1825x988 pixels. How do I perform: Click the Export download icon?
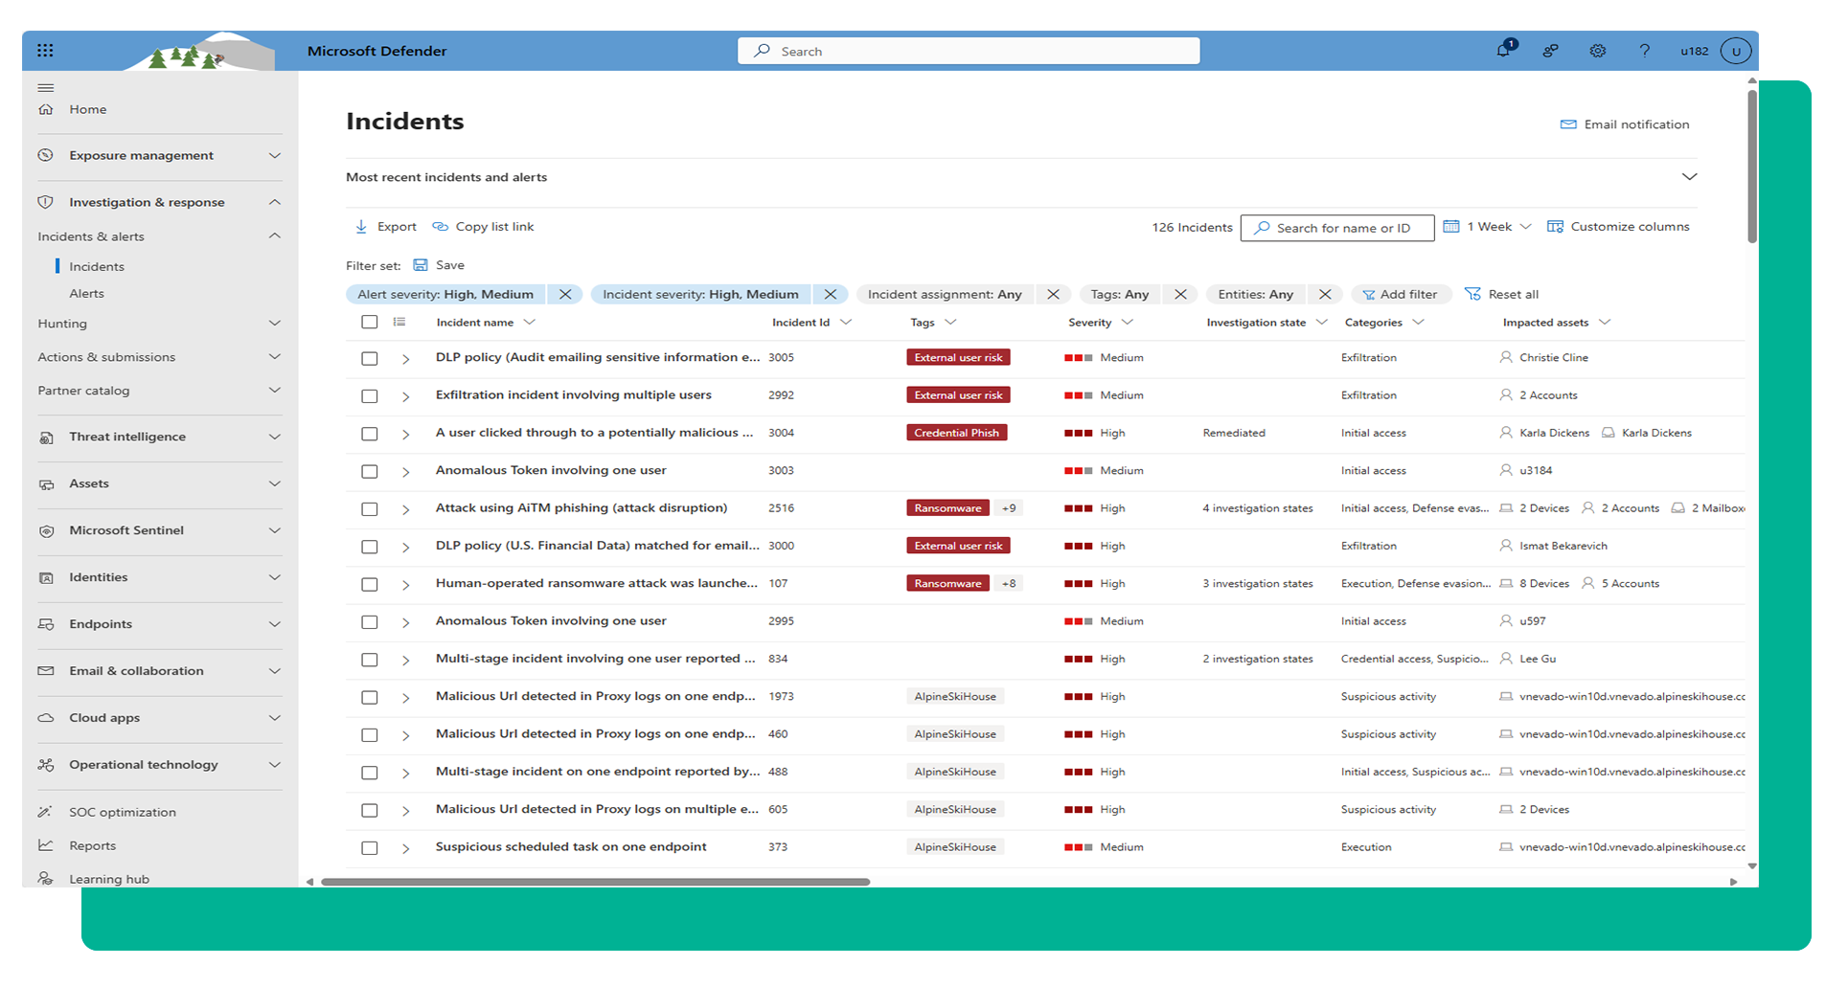tap(361, 227)
